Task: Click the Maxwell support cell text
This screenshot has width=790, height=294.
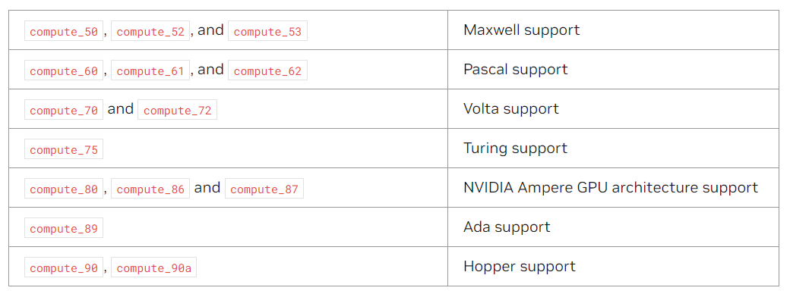Action: [521, 30]
